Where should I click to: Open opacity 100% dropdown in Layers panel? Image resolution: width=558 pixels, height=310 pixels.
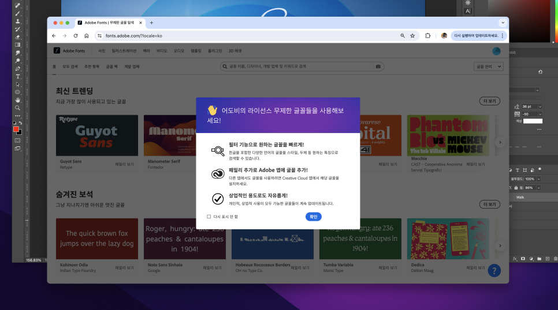[x=538, y=179]
